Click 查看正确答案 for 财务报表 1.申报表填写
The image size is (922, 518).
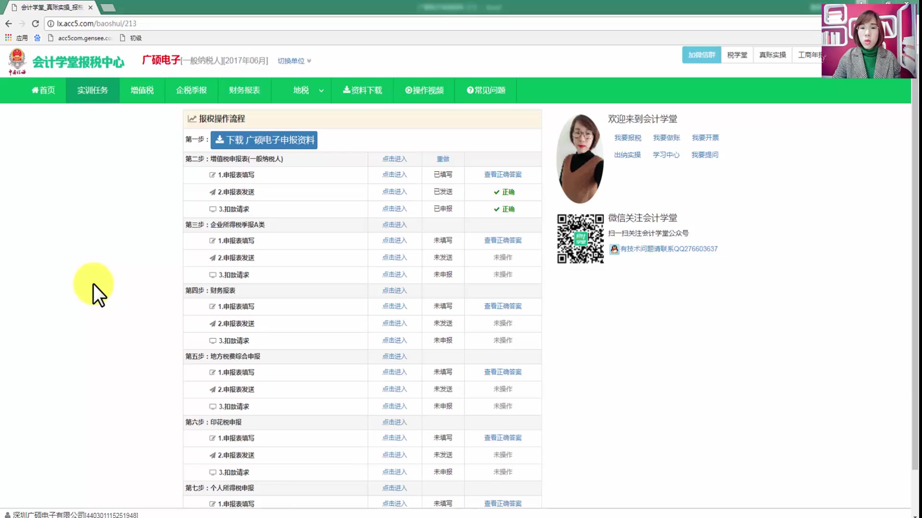pyautogui.click(x=503, y=306)
